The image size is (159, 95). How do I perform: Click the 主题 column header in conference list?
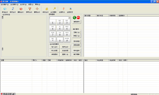16,60
